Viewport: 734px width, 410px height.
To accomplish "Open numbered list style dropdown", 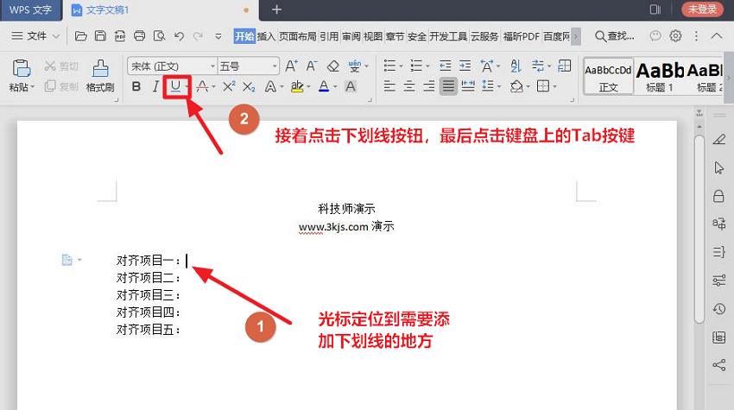I will pos(427,66).
